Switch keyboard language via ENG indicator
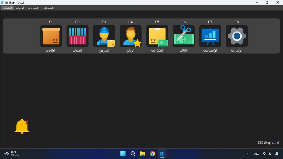The image size is (283, 159). (256, 154)
